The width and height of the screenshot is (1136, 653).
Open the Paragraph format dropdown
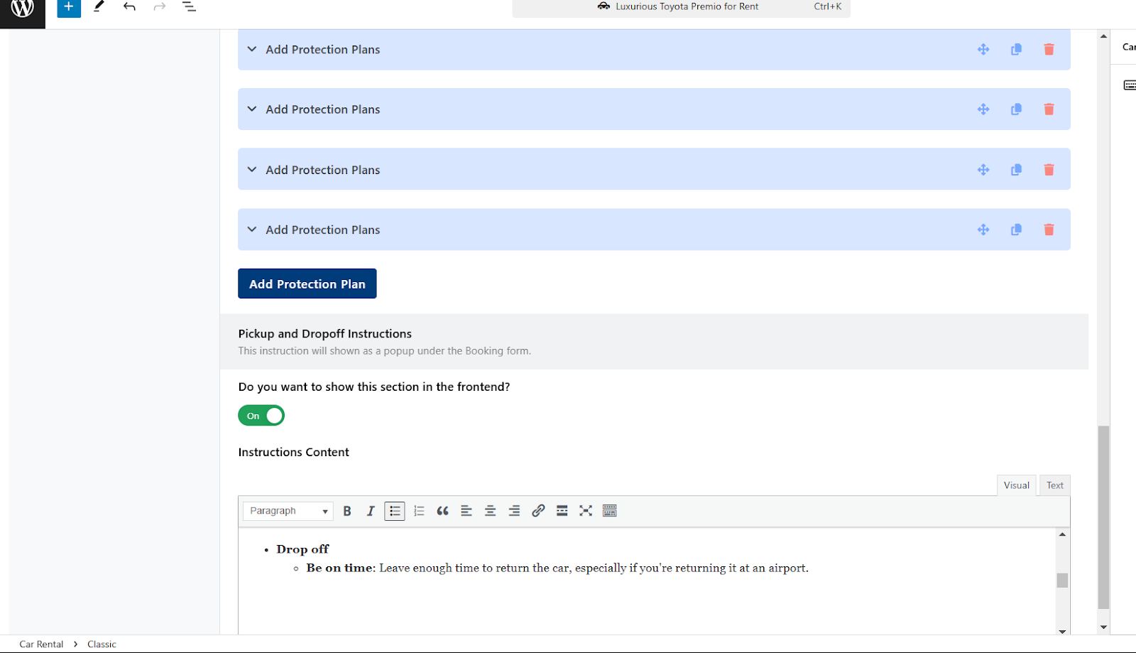pos(288,511)
